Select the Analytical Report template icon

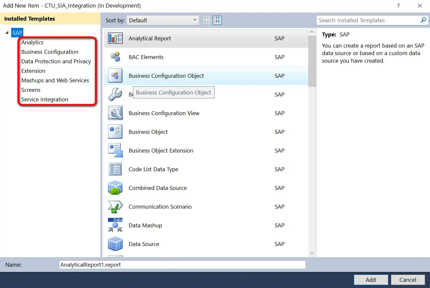(115, 38)
